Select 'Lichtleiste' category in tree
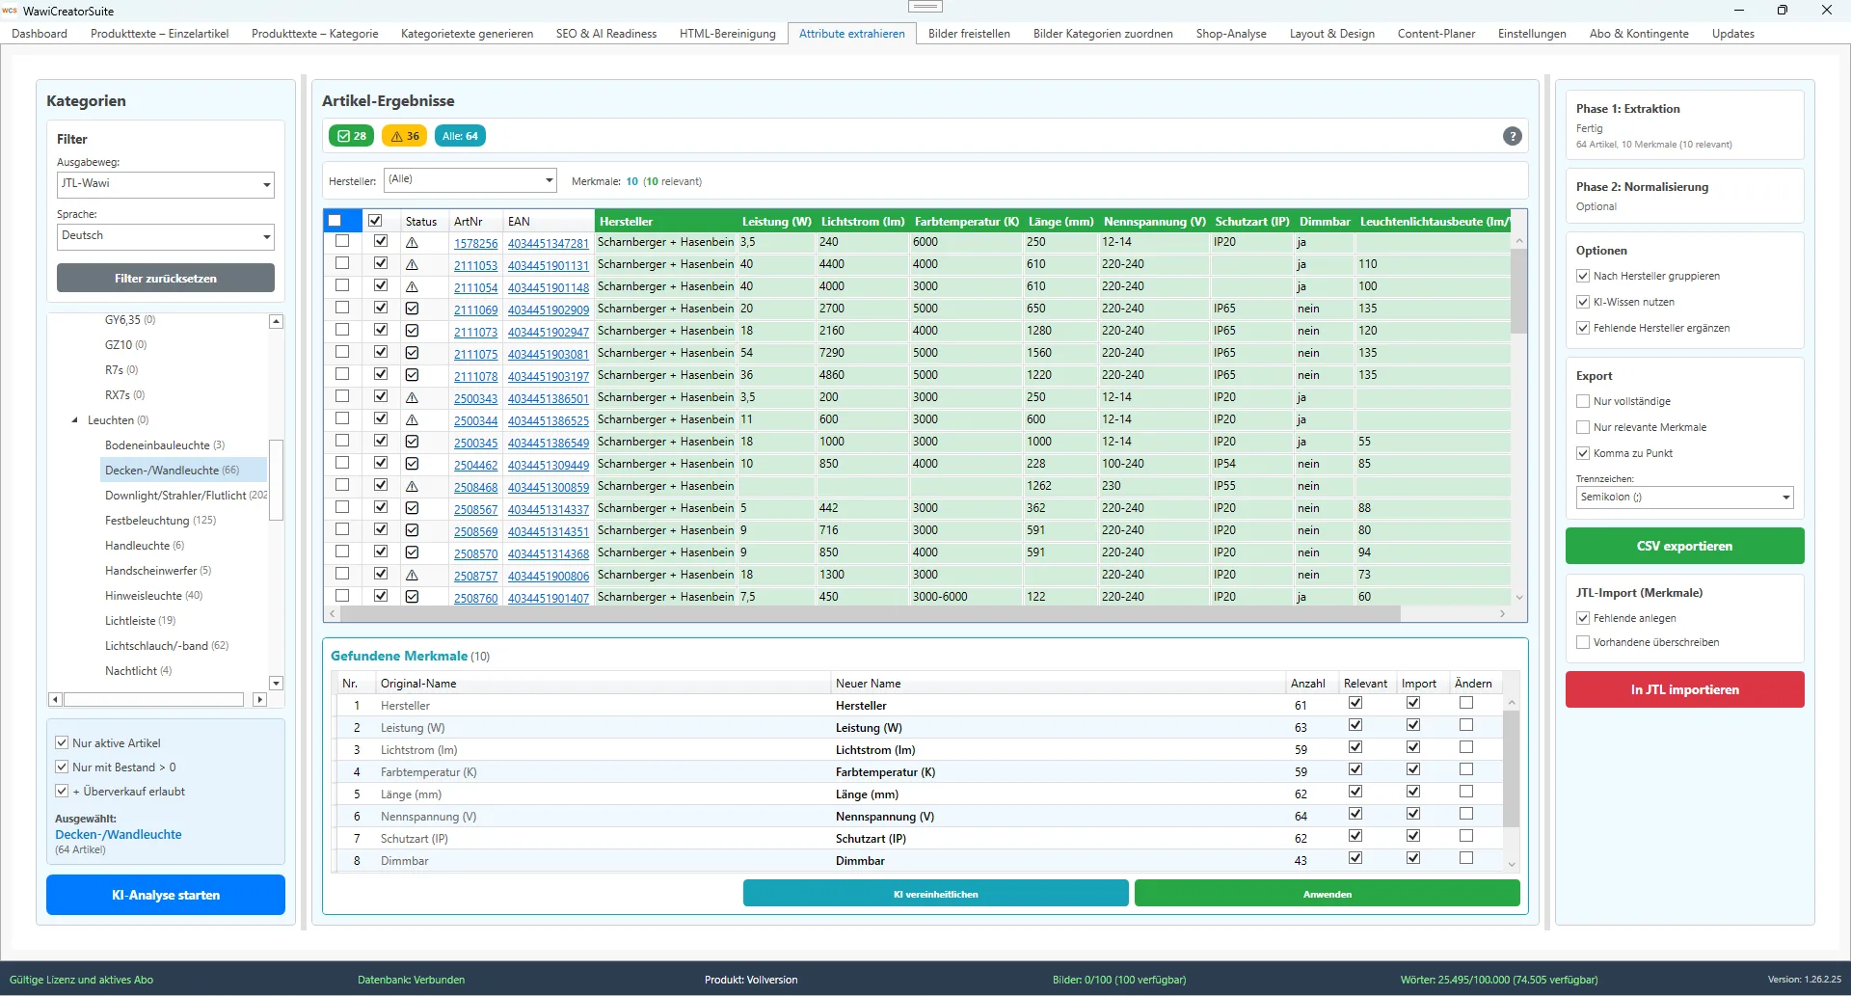This screenshot has height=996, width=1851. point(130,621)
